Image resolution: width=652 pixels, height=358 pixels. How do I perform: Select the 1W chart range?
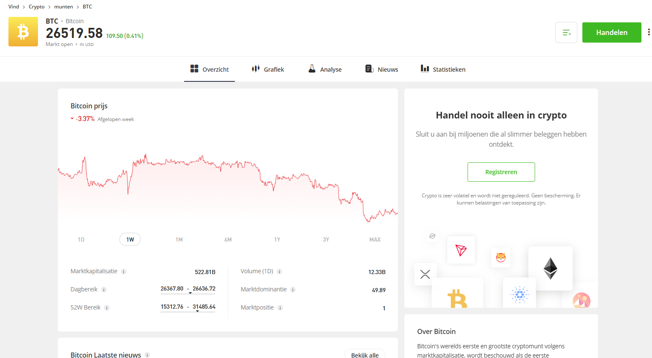(x=130, y=240)
